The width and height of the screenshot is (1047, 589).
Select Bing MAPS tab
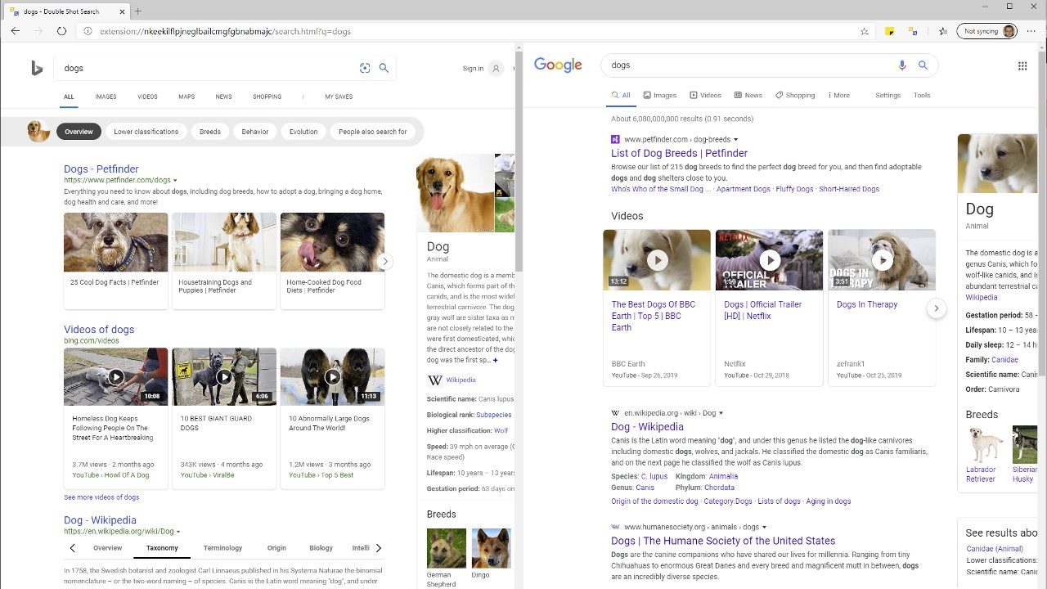[x=186, y=97]
